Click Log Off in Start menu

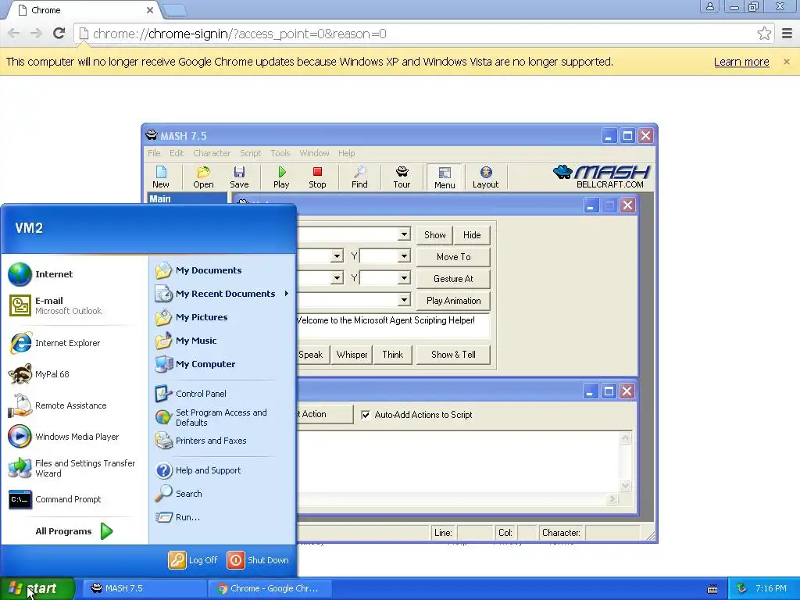click(x=194, y=560)
